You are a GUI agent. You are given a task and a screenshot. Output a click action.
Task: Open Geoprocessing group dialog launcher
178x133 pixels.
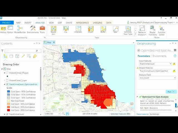coord(44,37)
